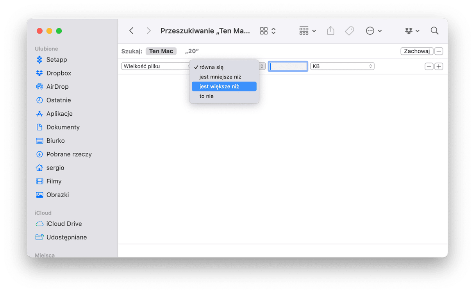Screen dimensions: 475x293
Task: Switch search scope to „20”
Action: (x=192, y=51)
